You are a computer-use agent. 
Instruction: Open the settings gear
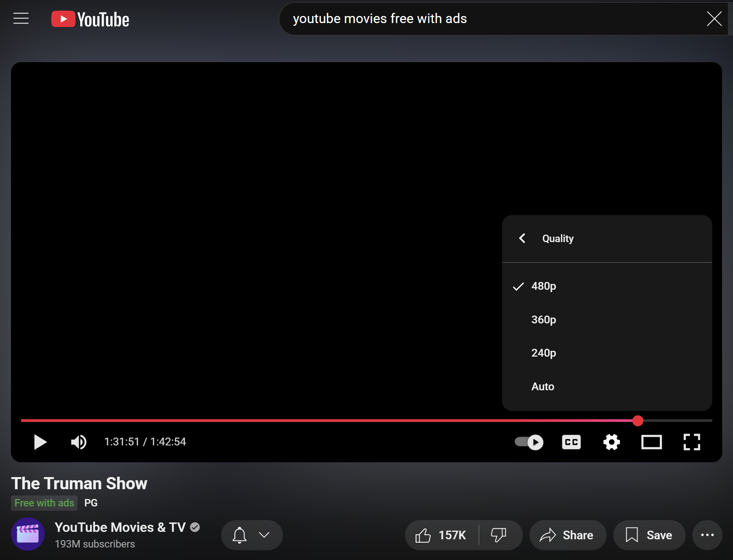(x=611, y=442)
